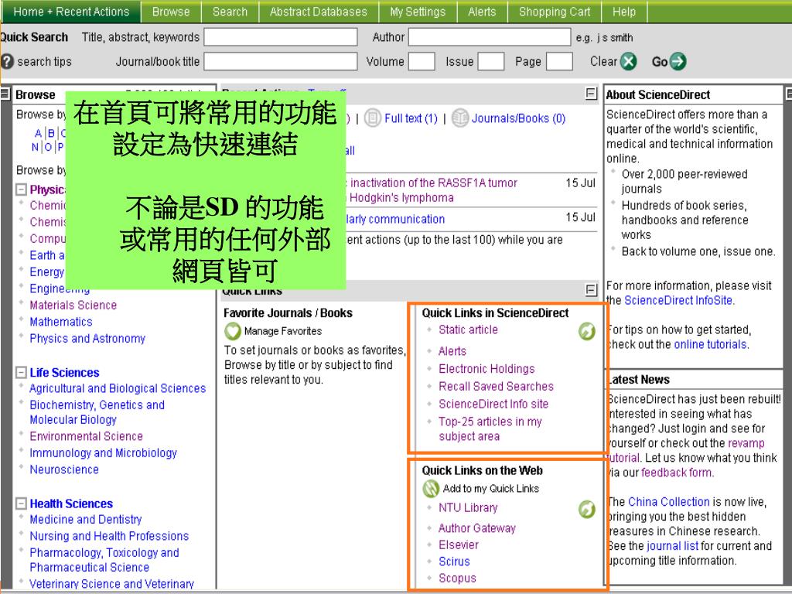Screen dimensions: 792x594
Task: Click the Add to my Quick Links icon
Action: [x=431, y=489]
